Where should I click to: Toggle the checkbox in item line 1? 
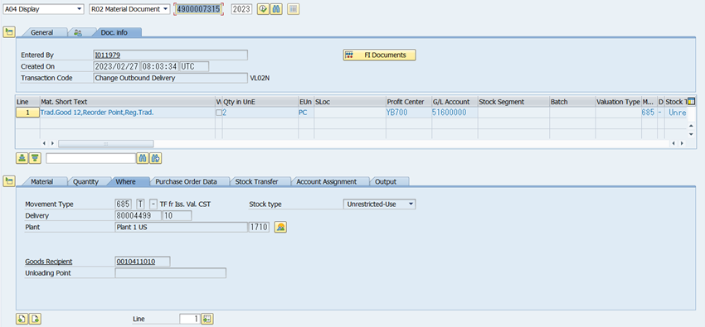219,113
